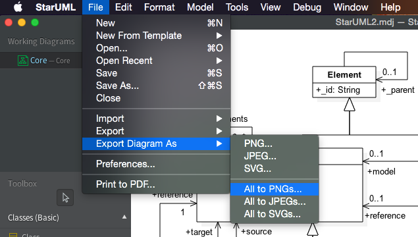Choose All to JPEGs... option
Screen dimensions: 418x237
tap(274, 201)
